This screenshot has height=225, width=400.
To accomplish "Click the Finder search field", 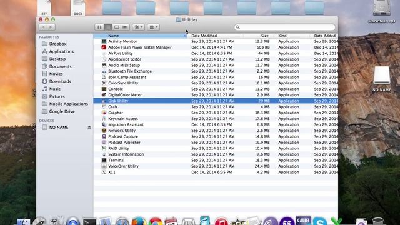I will pyautogui.click(x=284, y=27).
